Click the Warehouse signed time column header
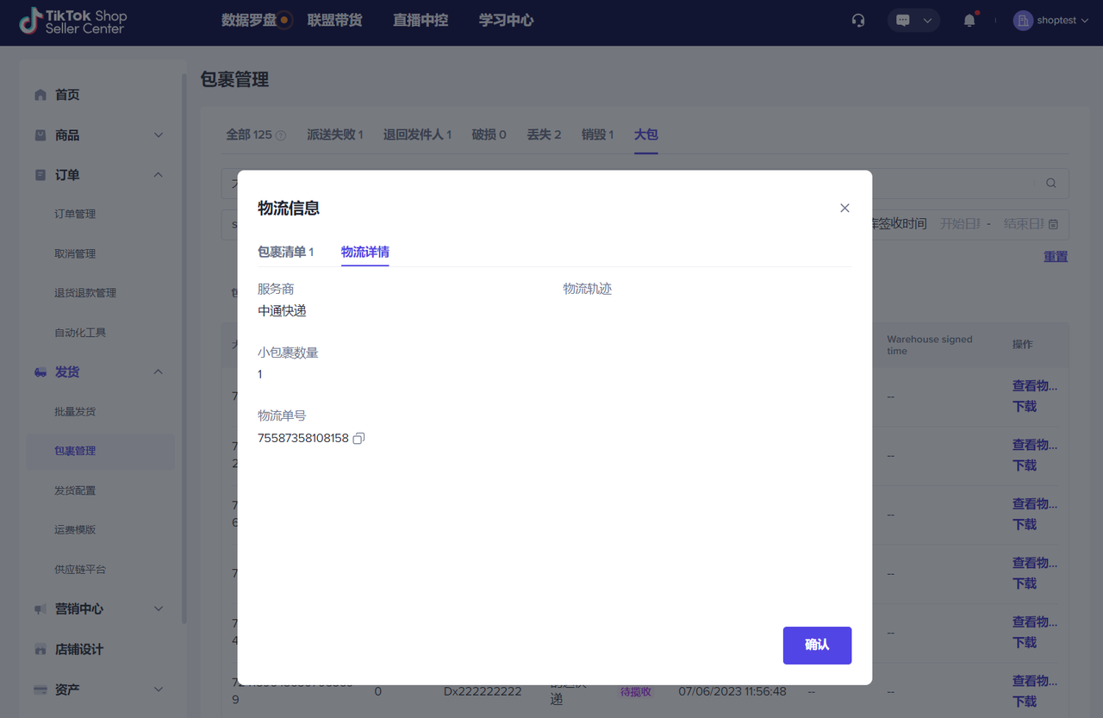 (930, 345)
